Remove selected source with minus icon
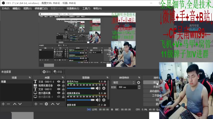This screenshot has width=213, height=119. [x=41, y=104]
